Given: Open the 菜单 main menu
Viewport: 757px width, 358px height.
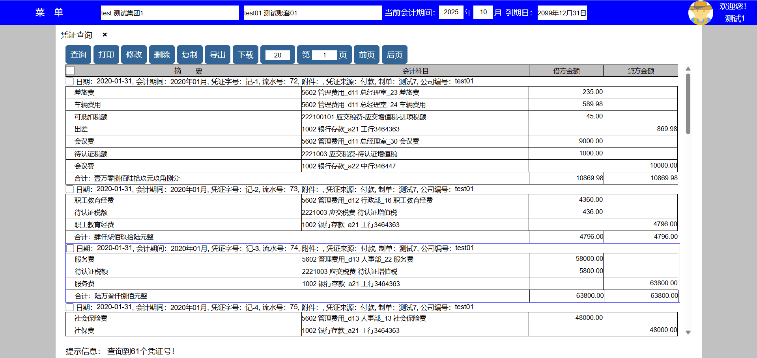Looking at the screenshot, I should pyautogui.click(x=49, y=13).
